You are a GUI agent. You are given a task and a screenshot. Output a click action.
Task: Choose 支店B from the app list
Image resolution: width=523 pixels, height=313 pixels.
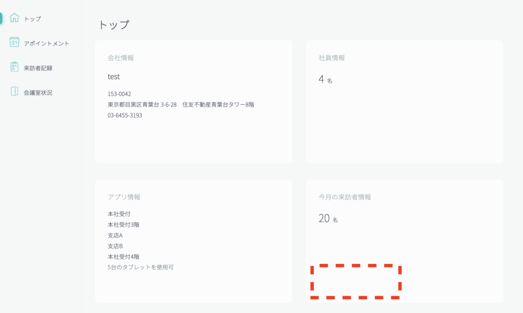(x=115, y=246)
